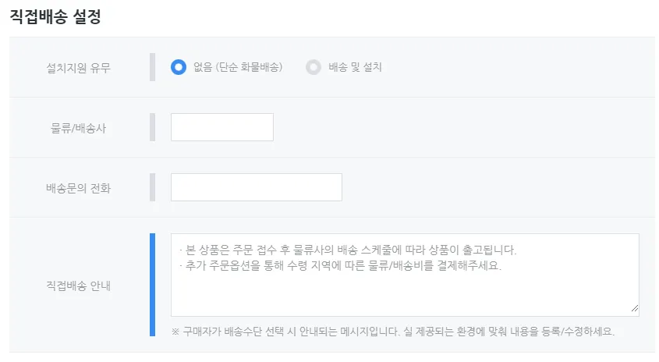
Task: Click the 설치지원 유무 row label
Action: [79, 68]
